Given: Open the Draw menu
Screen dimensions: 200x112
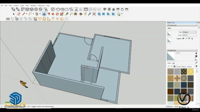Looking at the screenshot, I should pos(22,6).
